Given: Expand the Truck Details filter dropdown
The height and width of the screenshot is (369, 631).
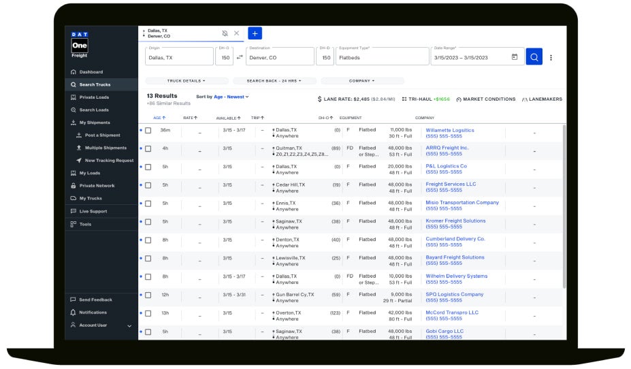Looking at the screenshot, I should click(187, 81).
